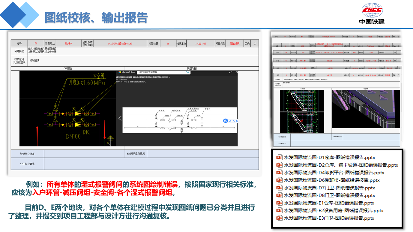Screen dimensions: 413x232
Task: Click the PowerPoint icon beside D4卸货平台 report
Action: pos(280,173)
